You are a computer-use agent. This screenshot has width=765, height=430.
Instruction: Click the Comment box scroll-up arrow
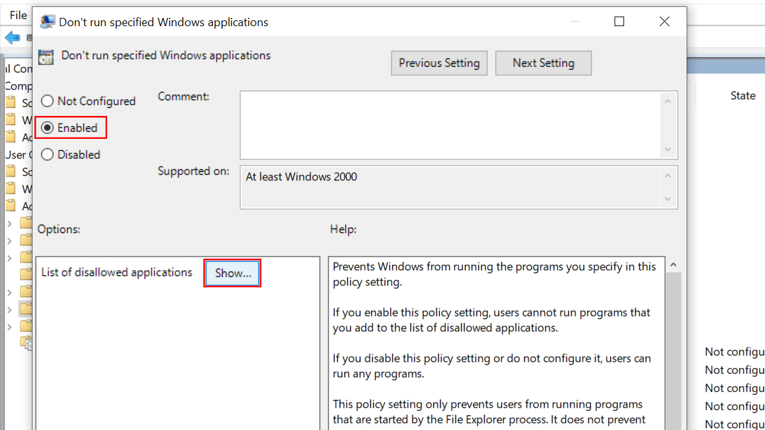667,101
